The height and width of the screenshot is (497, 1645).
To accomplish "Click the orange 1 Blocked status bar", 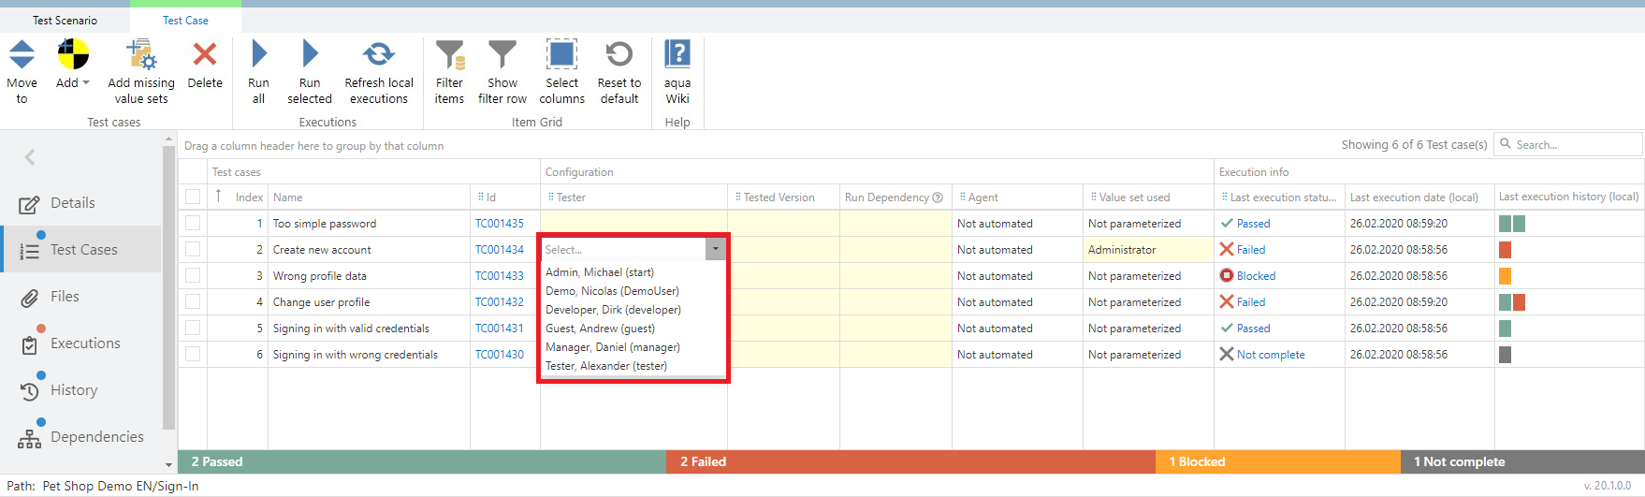I will tap(1277, 461).
